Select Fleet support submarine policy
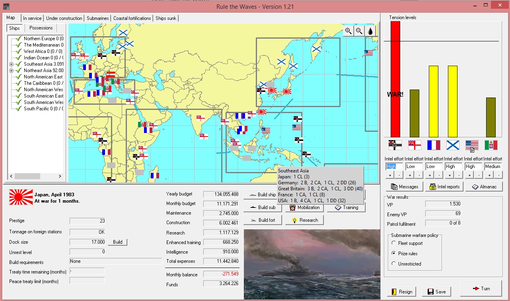This screenshot has height=301, width=510. (394, 243)
